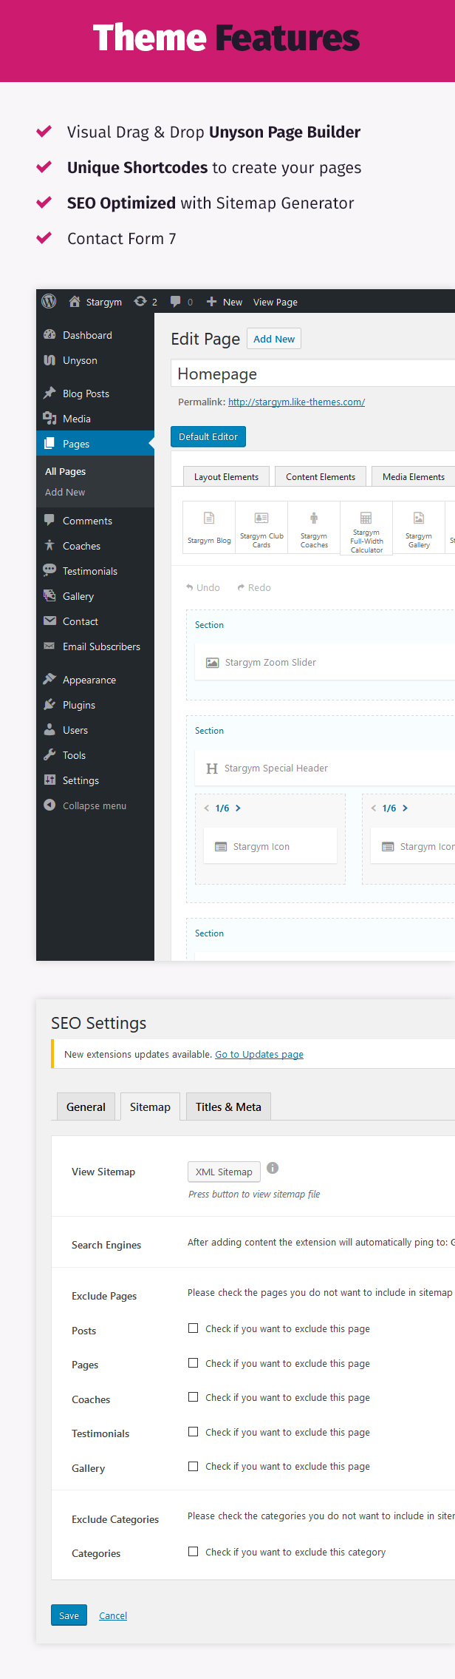455x1679 pixels.
Task: Open the comments bubble icon in admin bar
Action: (176, 301)
